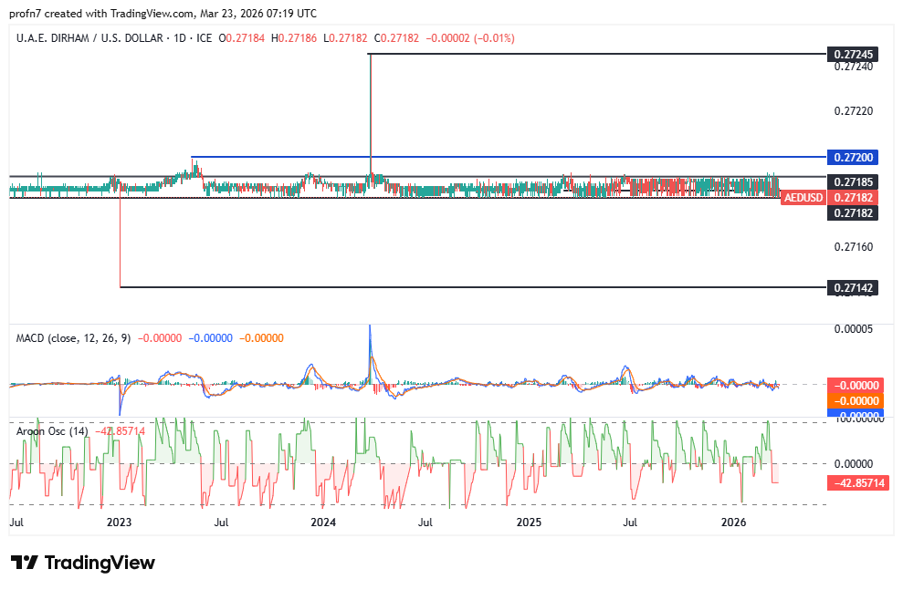This screenshot has width=903, height=590.
Task: Click the 2023 label on time axis
Action: (119, 523)
